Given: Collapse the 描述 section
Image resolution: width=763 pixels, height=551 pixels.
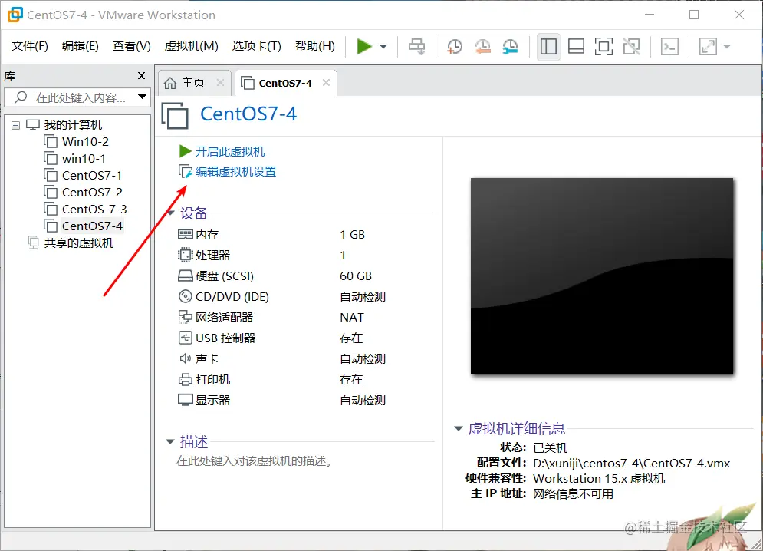Looking at the screenshot, I should 169,442.
